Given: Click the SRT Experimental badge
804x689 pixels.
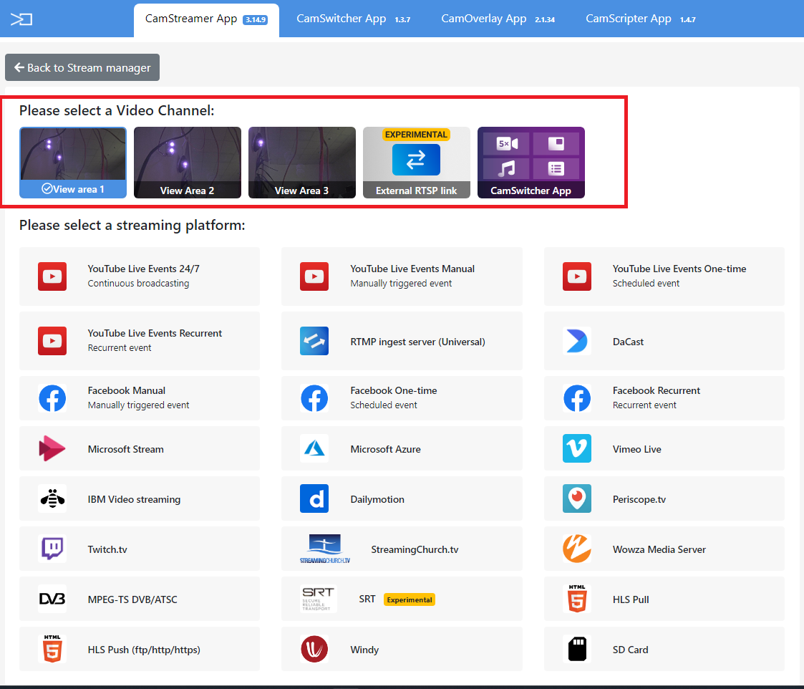Looking at the screenshot, I should click(410, 599).
